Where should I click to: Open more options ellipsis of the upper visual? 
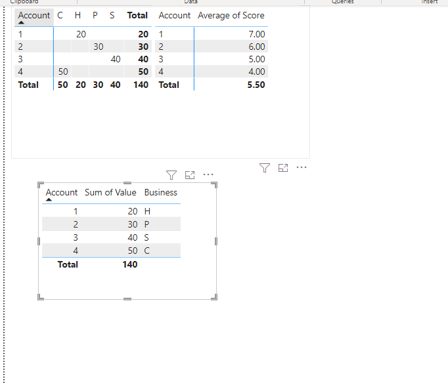302,167
